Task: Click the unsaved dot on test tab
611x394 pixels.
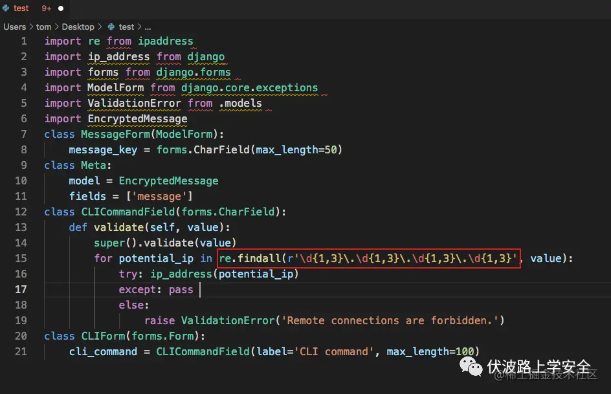Action: (61, 8)
